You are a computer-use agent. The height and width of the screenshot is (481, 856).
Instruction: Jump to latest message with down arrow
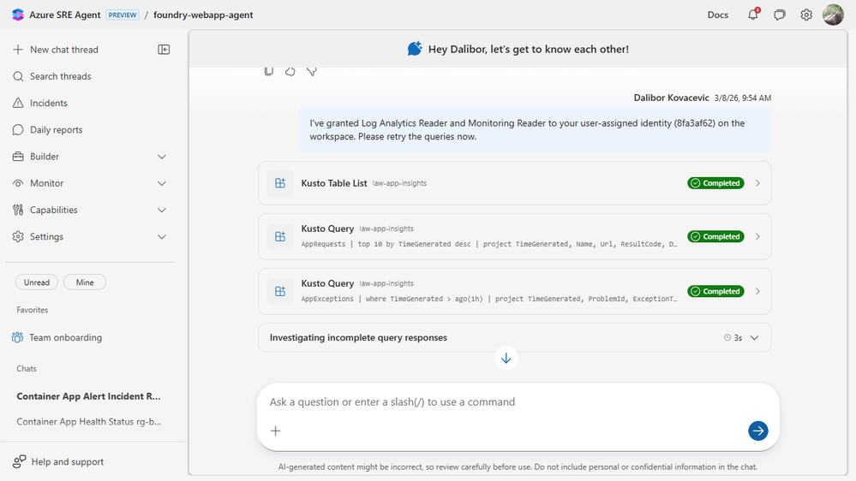pos(506,359)
